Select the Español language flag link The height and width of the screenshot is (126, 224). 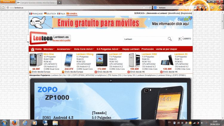coord(72,13)
